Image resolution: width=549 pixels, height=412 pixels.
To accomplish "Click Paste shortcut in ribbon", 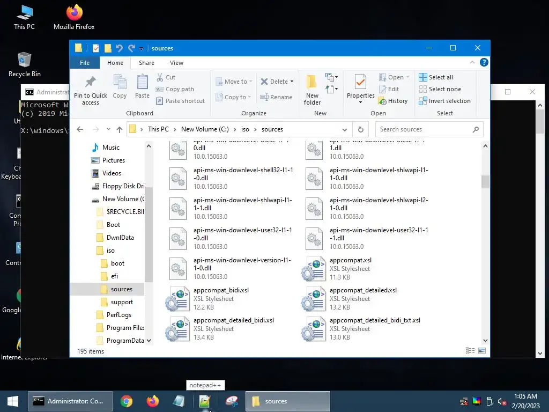I will coord(180,101).
